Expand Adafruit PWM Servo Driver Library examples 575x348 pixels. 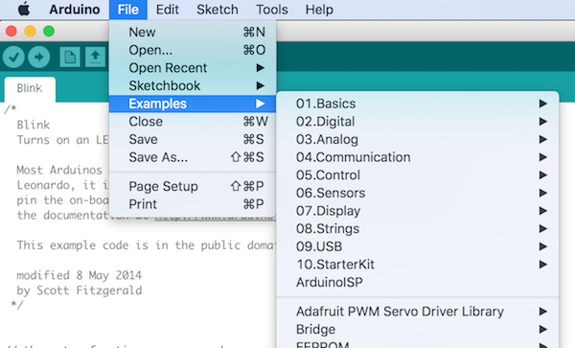(x=418, y=312)
